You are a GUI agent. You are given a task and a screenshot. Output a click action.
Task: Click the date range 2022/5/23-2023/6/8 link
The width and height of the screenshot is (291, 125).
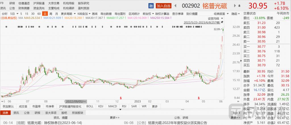pos(202,22)
